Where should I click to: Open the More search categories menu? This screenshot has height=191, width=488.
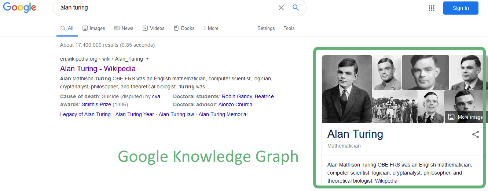coord(211,28)
